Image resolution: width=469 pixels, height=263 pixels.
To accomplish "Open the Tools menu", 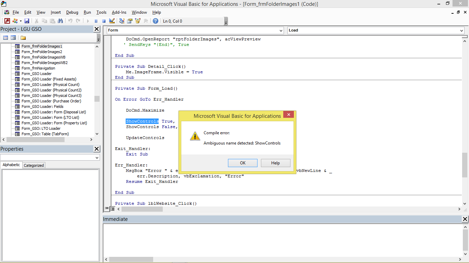I will click(101, 12).
